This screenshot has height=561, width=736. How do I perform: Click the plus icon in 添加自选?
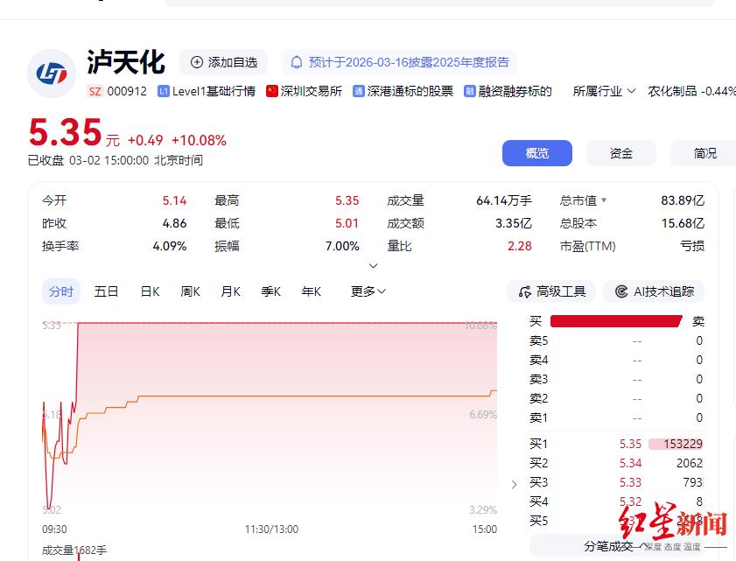coord(197,62)
